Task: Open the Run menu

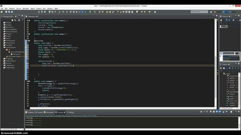Action: (x=44, y=9)
